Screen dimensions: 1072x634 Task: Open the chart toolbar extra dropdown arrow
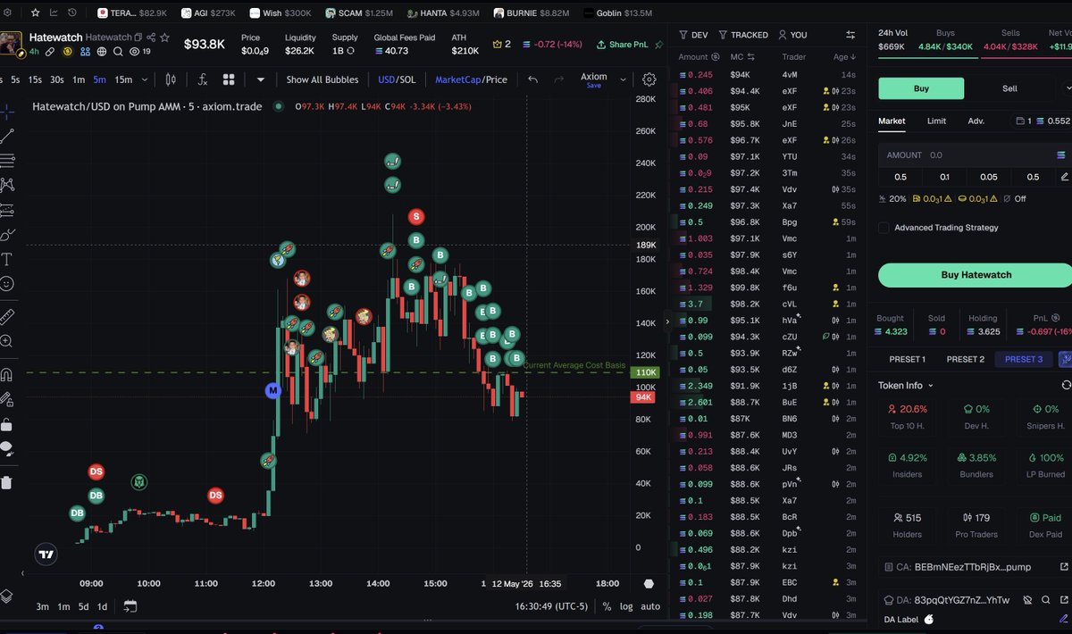tap(262, 79)
